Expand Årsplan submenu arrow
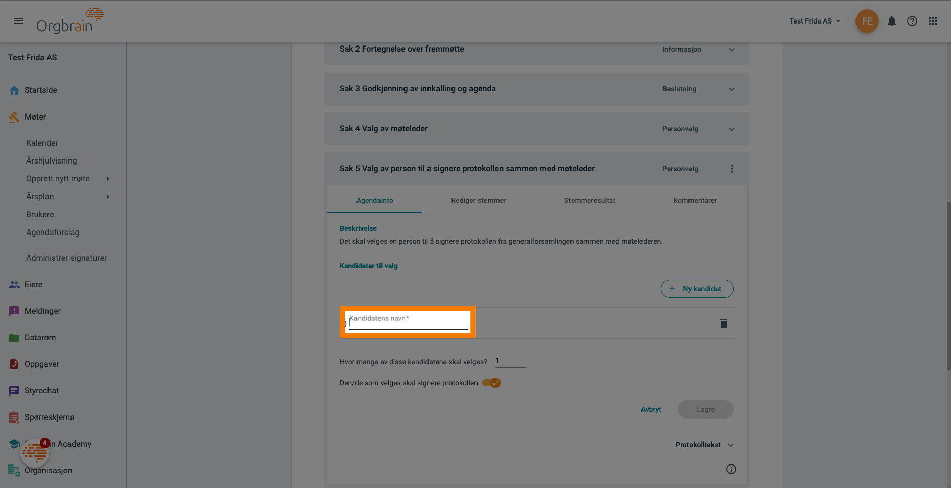The width and height of the screenshot is (951, 488). [108, 197]
